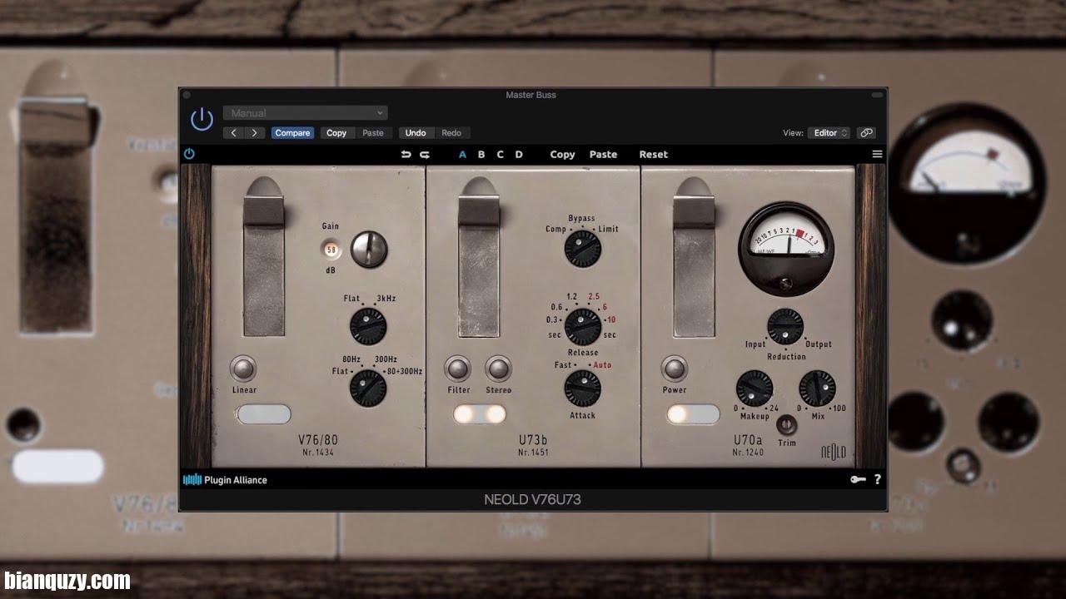This screenshot has width=1066, height=599.
Task: Toggle the Linear switch
Action: pyautogui.click(x=243, y=368)
